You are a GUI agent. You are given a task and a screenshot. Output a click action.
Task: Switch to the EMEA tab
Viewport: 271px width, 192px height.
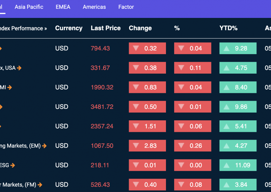click(63, 7)
